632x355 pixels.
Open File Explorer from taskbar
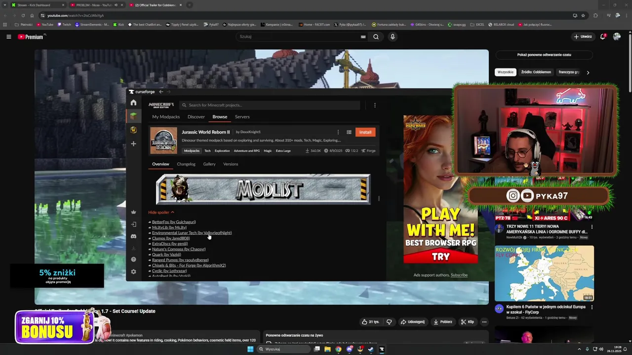point(327,349)
